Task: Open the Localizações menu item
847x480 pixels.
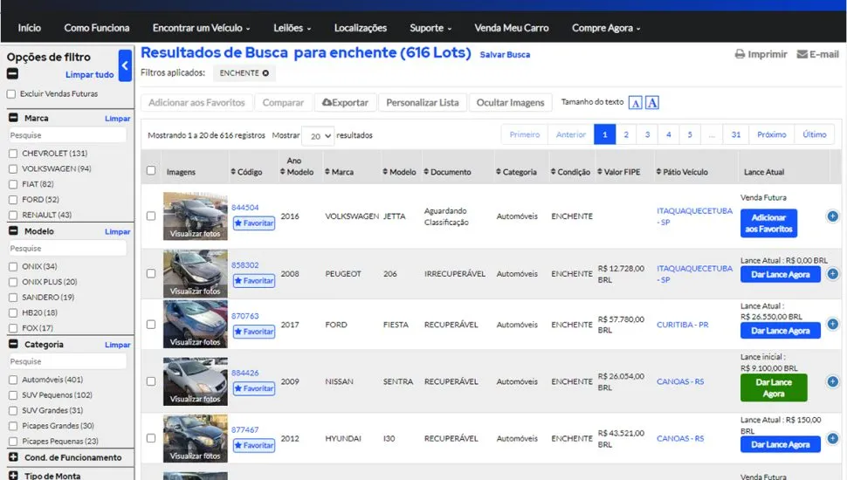Action: point(360,28)
